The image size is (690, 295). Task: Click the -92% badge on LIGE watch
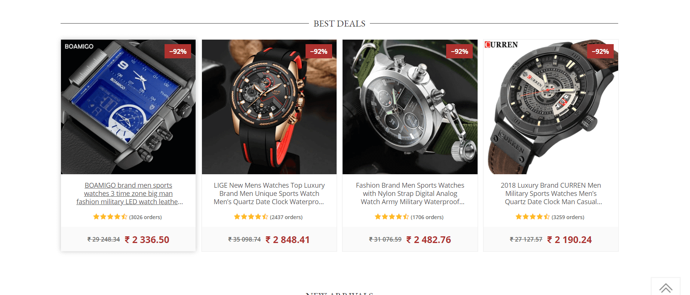[319, 51]
